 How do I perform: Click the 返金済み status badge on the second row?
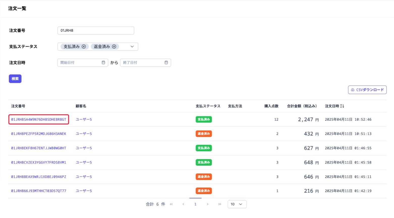(x=204, y=134)
